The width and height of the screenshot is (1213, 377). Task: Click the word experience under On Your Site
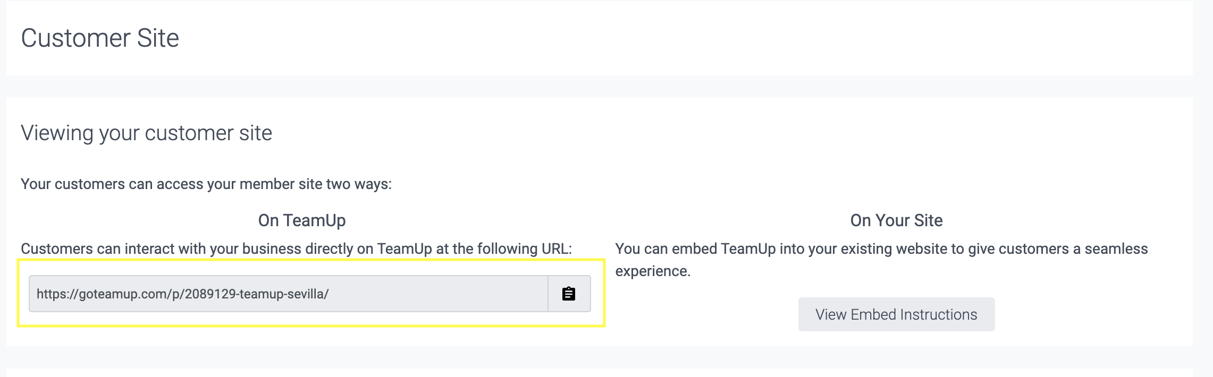(653, 271)
